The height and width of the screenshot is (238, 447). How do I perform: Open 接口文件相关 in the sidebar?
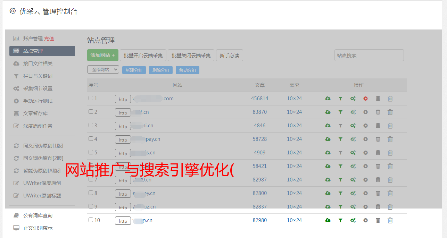[38, 63]
